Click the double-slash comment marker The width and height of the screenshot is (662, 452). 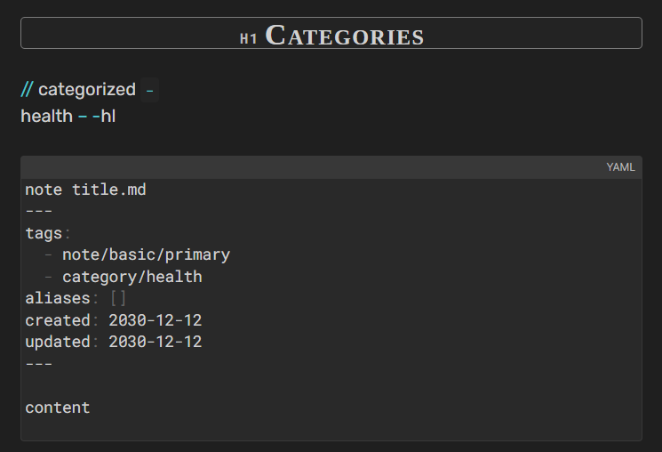pos(28,90)
